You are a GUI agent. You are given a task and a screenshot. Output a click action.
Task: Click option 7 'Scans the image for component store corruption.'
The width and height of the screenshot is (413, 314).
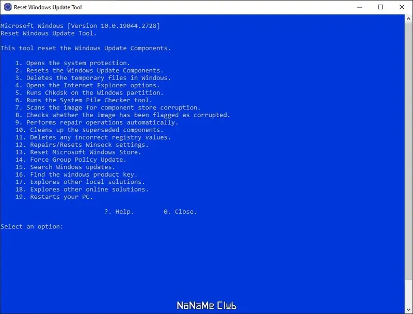(x=108, y=107)
